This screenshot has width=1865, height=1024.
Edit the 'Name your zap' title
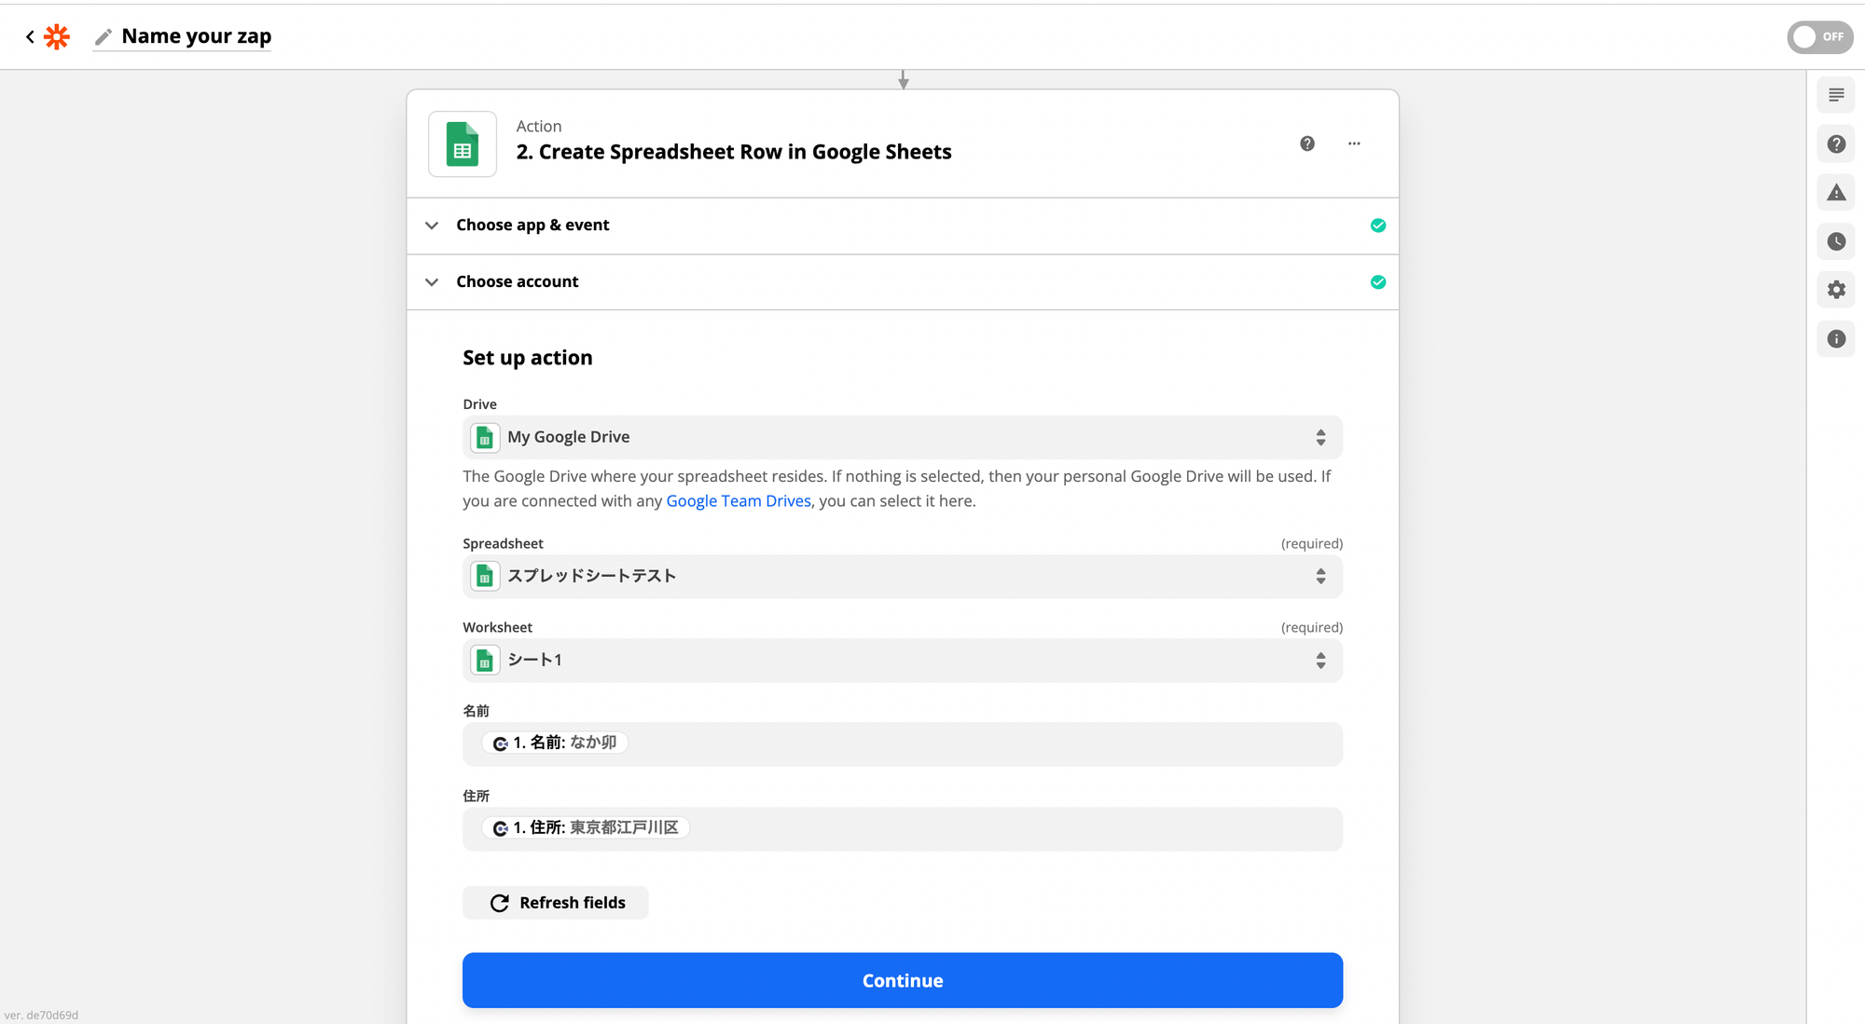pyautogui.click(x=196, y=36)
